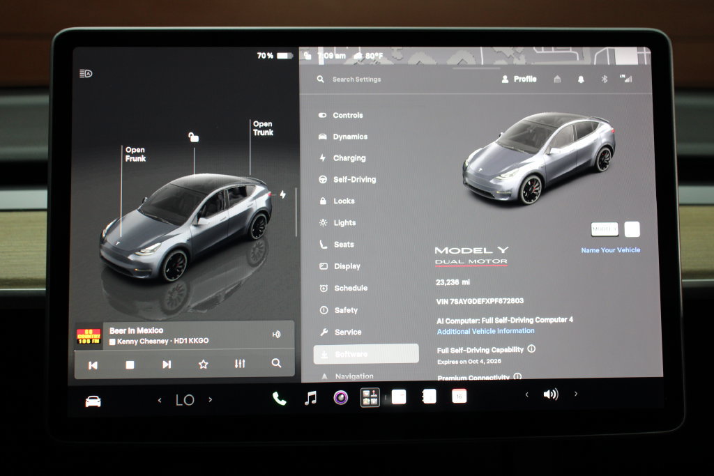Viewport: 714px width, 476px height.
Task: Open the Controls settings menu
Action: pyautogui.click(x=341, y=115)
